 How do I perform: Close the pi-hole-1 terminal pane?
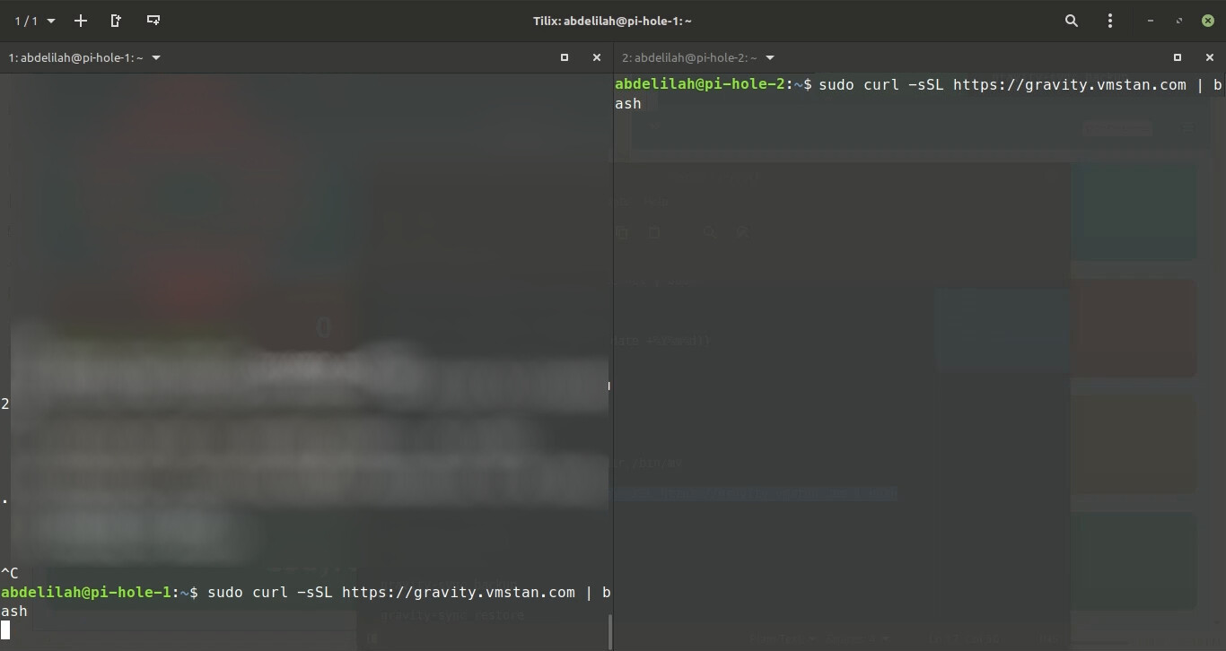coord(597,57)
